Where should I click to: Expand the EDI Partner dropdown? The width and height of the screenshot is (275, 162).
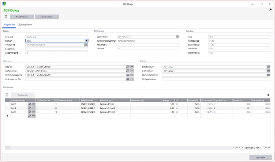(178, 37)
